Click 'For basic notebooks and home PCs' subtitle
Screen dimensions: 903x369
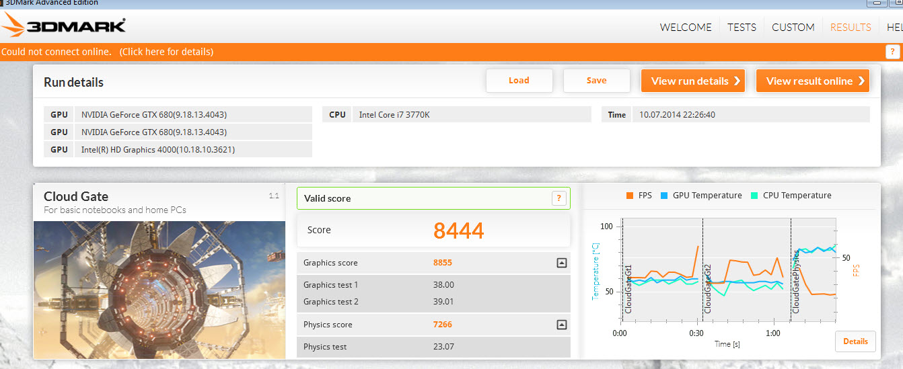(x=115, y=210)
